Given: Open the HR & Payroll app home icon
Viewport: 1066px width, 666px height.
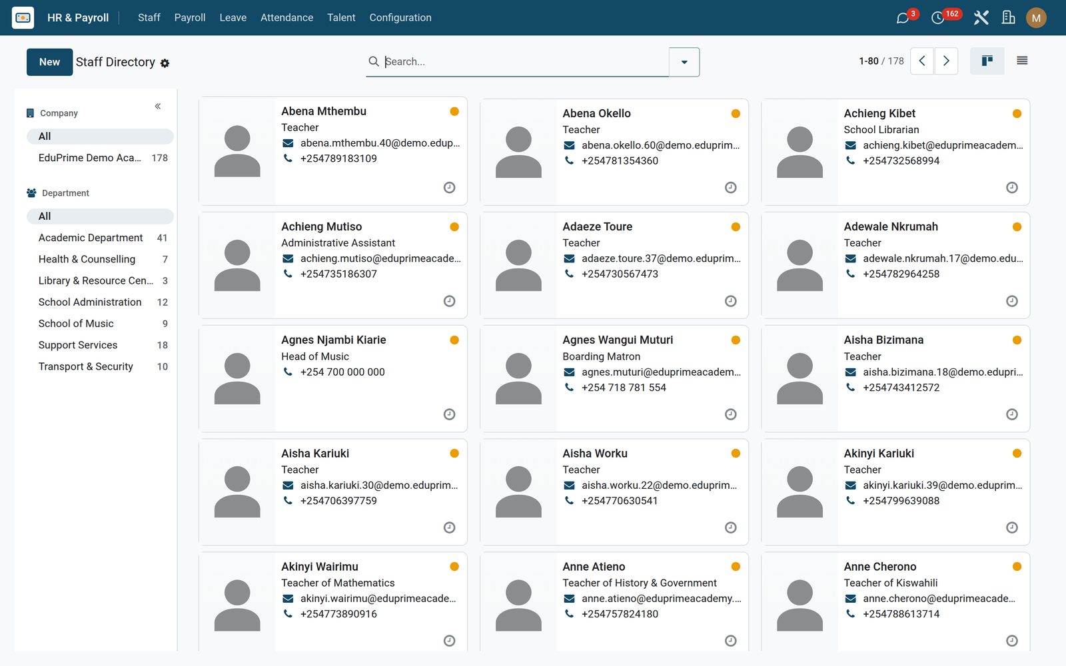Looking at the screenshot, I should 23,17.
